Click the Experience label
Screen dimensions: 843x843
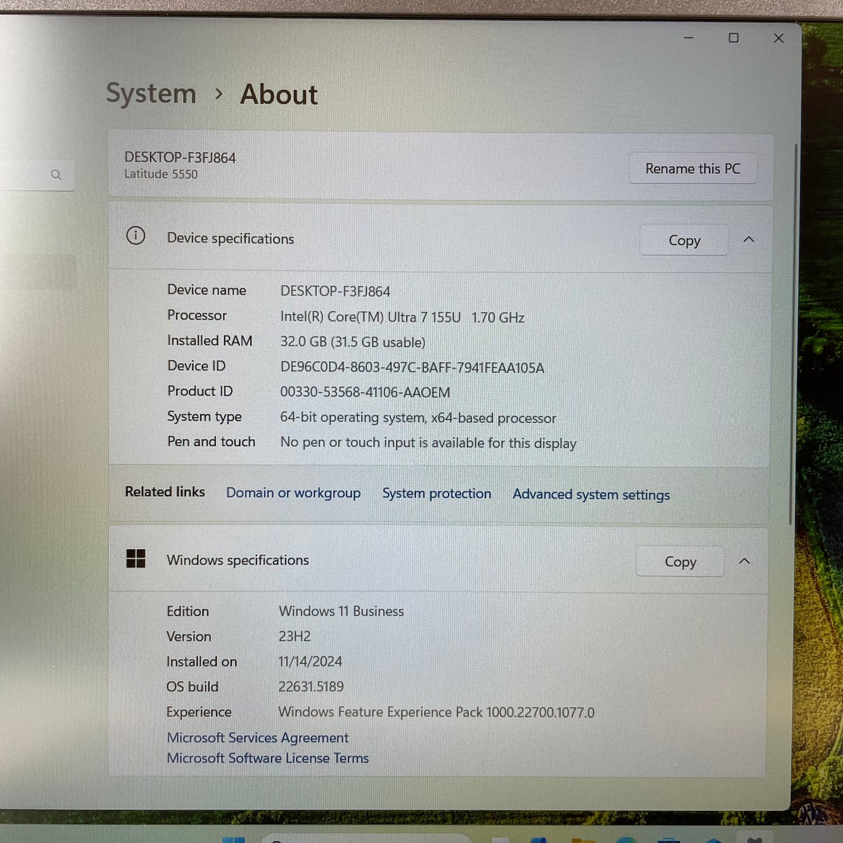click(x=198, y=712)
